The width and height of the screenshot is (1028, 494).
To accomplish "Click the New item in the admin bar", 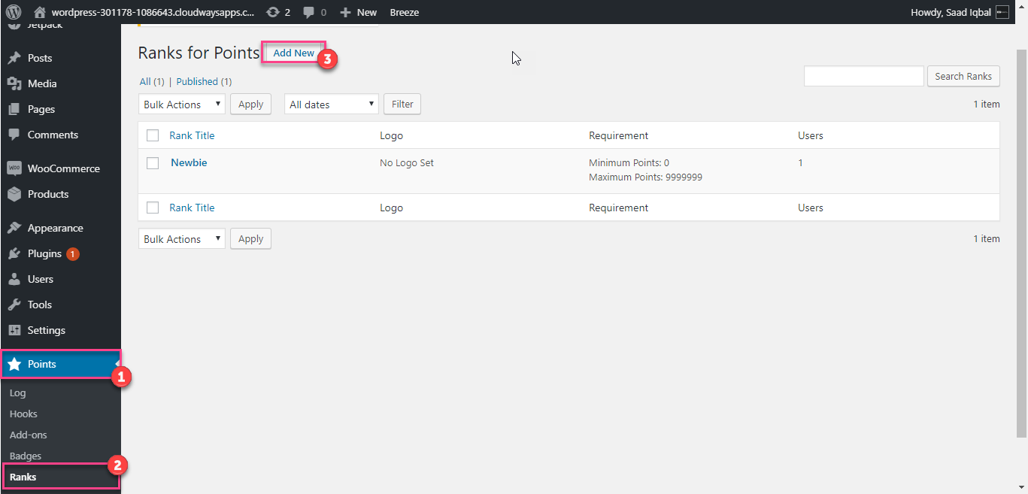I will pyautogui.click(x=359, y=12).
